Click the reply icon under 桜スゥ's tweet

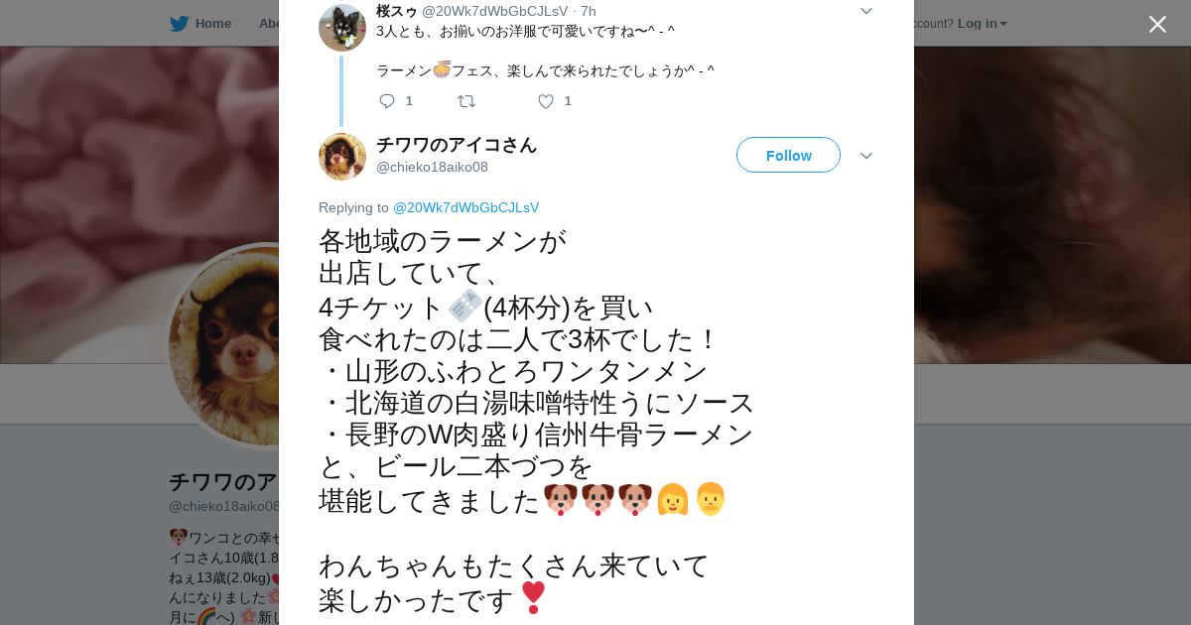pyautogui.click(x=387, y=101)
